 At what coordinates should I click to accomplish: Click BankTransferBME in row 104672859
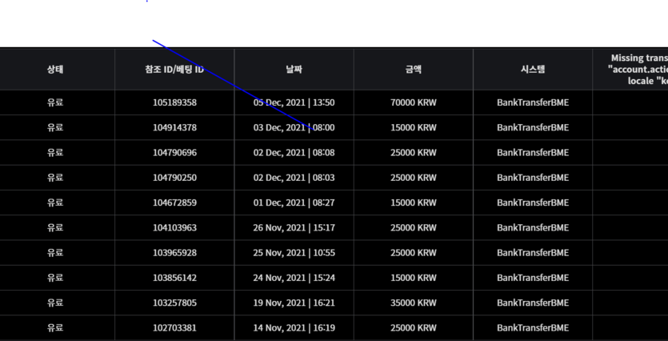tap(533, 203)
